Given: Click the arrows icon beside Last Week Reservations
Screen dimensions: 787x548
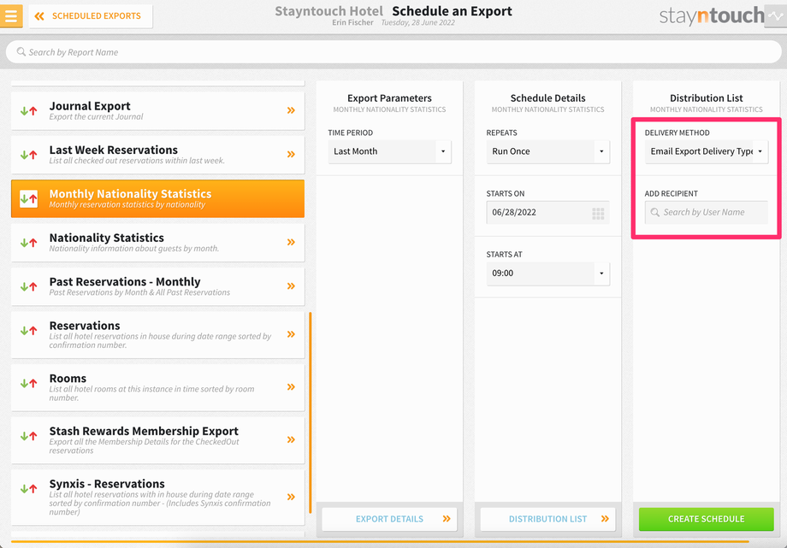Looking at the screenshot, I should coord(28,155).
